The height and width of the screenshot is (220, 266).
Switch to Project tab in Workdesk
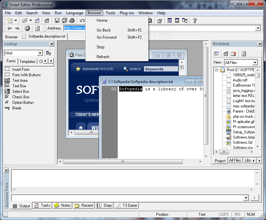(220, 161)
